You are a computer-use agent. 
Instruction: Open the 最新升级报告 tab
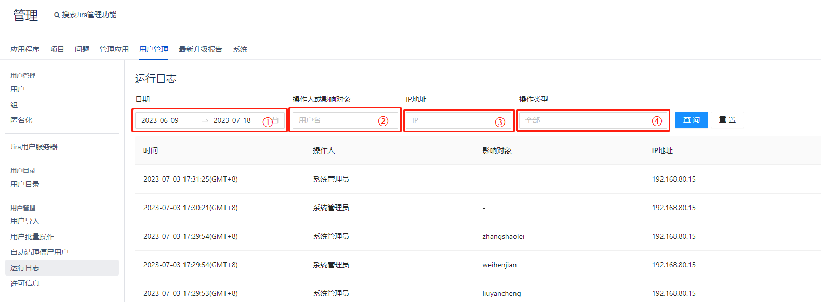[x=201, y=49]
